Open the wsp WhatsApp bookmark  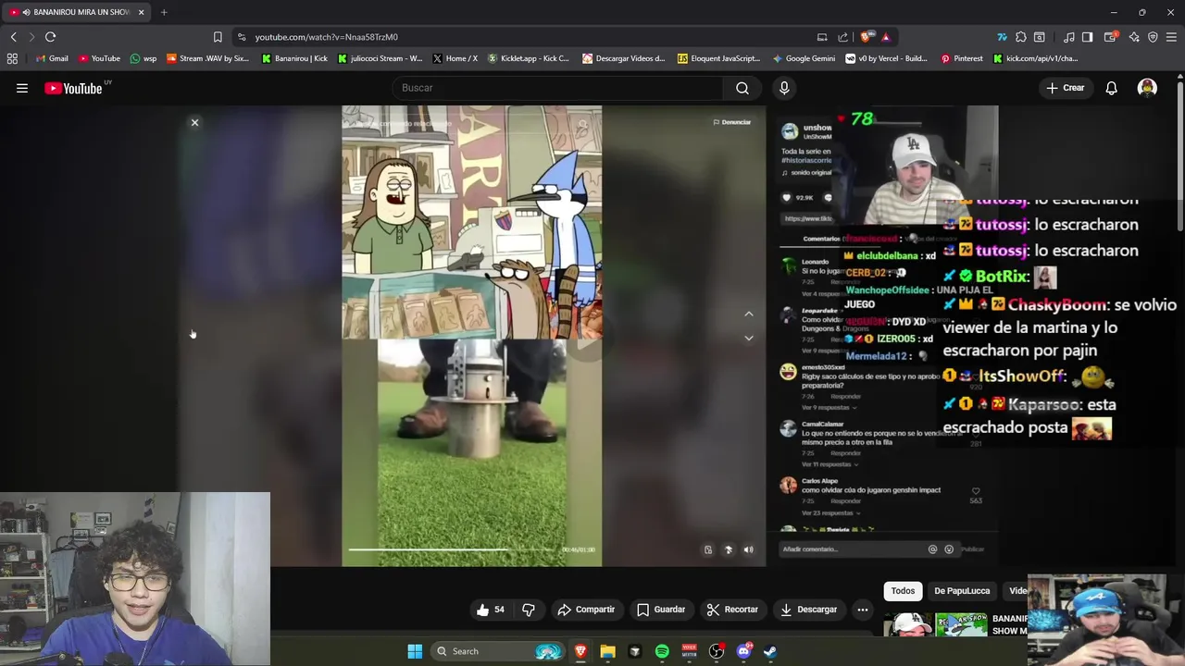point(143,58)
